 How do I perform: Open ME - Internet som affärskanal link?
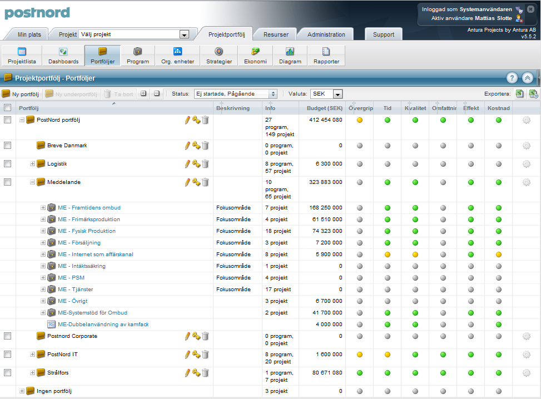click(x=96, y=255)
